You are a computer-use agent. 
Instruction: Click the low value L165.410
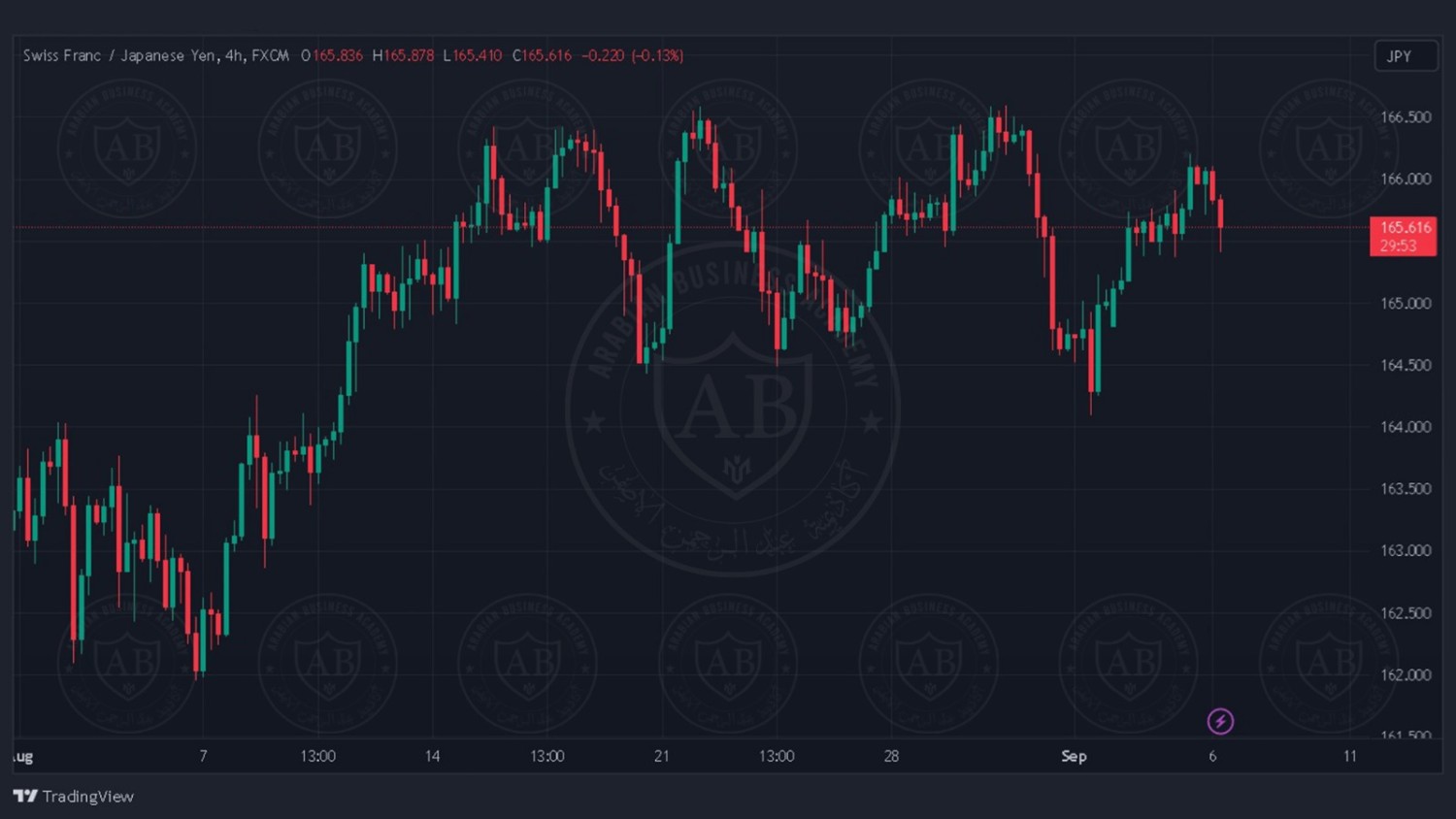[472, 55]
